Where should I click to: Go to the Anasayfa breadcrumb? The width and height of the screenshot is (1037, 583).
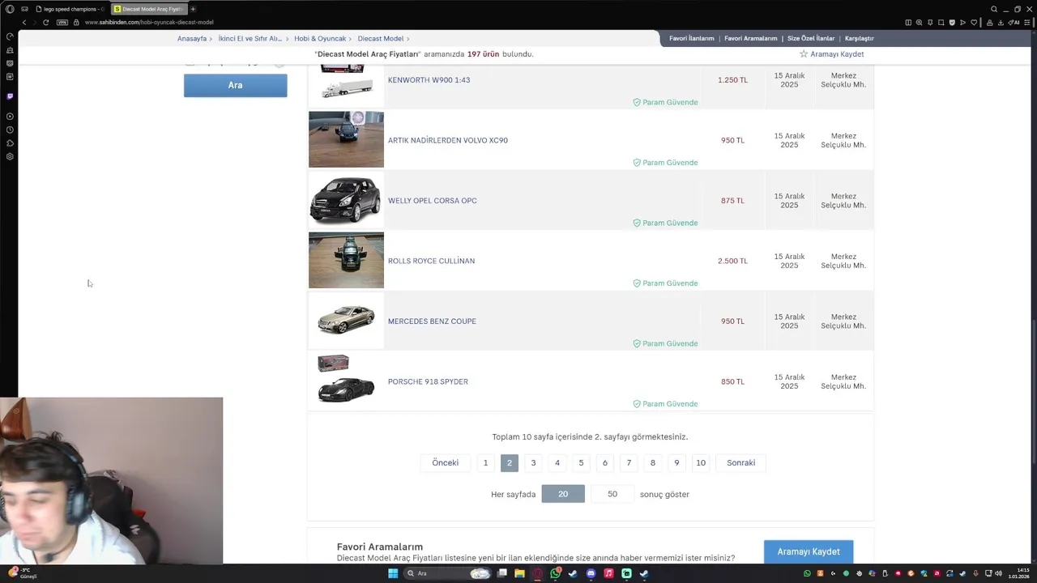point(192,39)
